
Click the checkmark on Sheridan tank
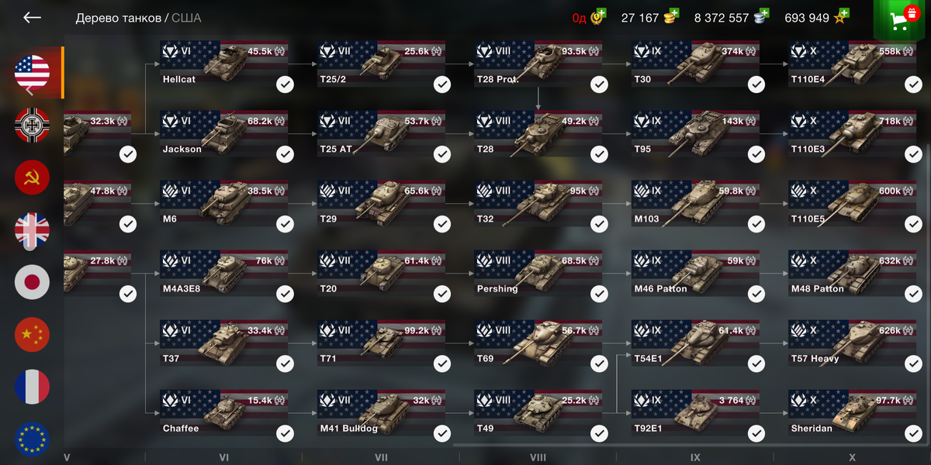[913, 433]
